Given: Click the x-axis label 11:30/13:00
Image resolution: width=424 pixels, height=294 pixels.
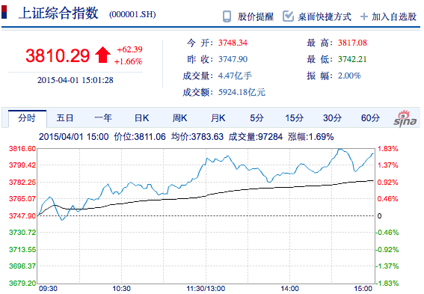Looking at the screenshot, I should pyautogui.click(x=206, y=289).
